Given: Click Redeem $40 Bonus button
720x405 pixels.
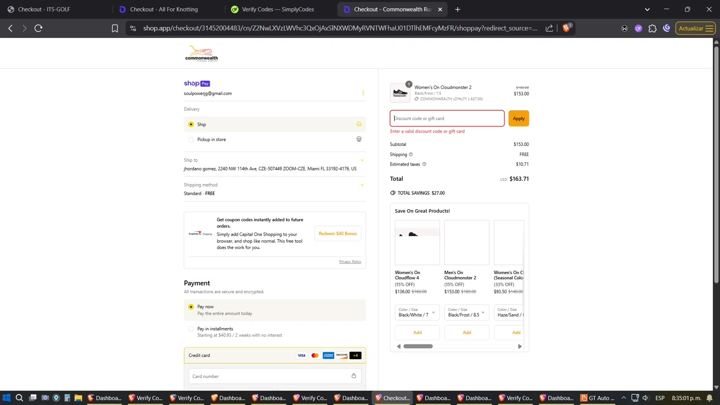Looking at the screenshot, I should (x=338, y=234).
